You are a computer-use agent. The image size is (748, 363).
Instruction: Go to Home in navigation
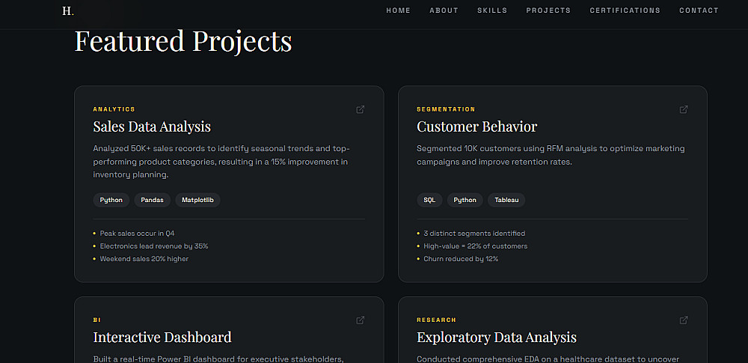pyautogui.click(x=399, y=10)
